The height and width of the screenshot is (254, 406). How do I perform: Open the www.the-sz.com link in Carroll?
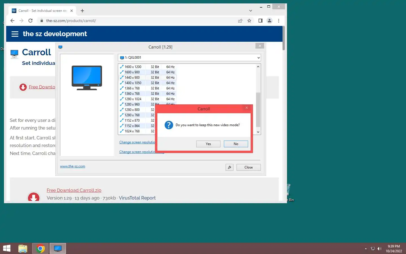72,166
